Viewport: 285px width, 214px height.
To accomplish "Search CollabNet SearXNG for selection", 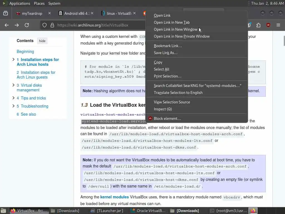I will click(x=197, y=86).
